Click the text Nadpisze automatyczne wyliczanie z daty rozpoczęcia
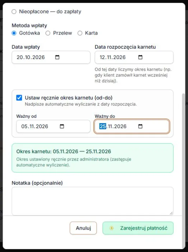Viewport: 188px width, 252px height. (x=81, y=104)
